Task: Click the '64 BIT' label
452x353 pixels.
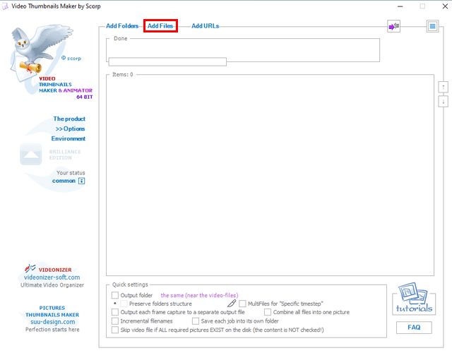Action: 85,97
